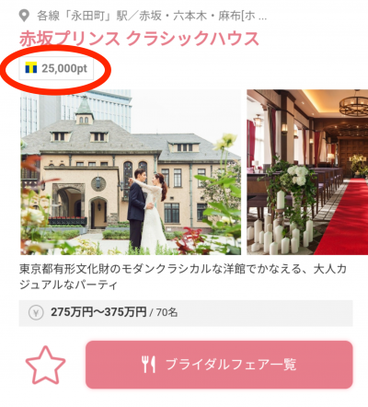This screenshot has height=407, width=368.
Task: Toggle the favorite star outline icon
Action: (x=45, y=365)
